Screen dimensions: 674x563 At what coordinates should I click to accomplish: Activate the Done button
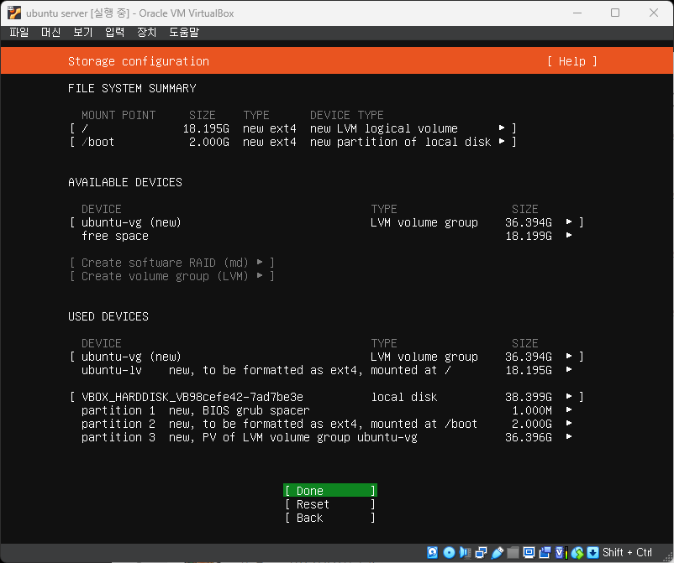(x=330, y=491)
